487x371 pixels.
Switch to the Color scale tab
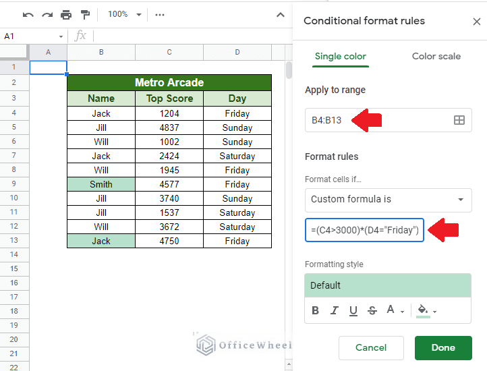tap(436, 56)
